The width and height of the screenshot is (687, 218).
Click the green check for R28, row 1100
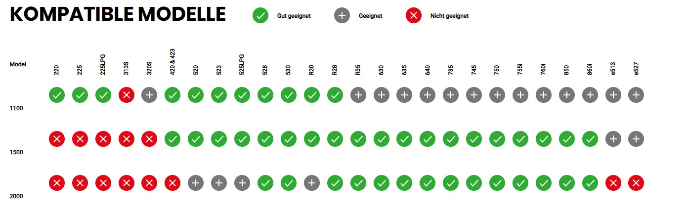335,95
